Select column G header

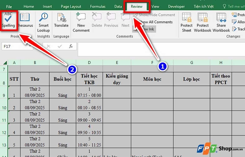192,63
